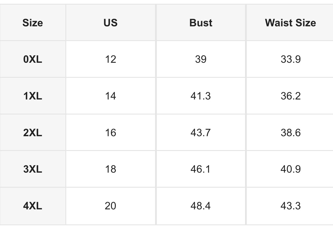Select the 3XL size row label
The width and height of the screenshot is (333, 227).
[33, 169]
